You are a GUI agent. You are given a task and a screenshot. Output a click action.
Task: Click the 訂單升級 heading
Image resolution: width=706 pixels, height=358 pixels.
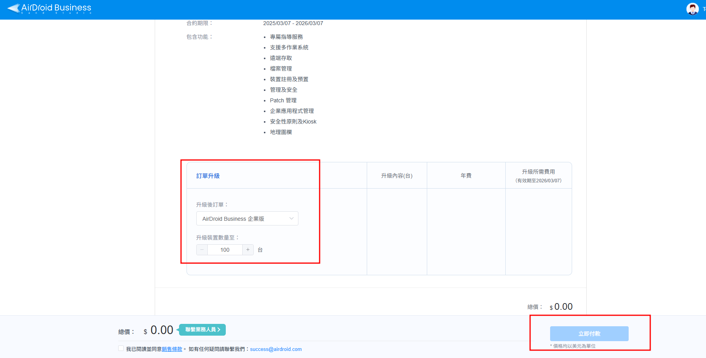pos(208,176)
